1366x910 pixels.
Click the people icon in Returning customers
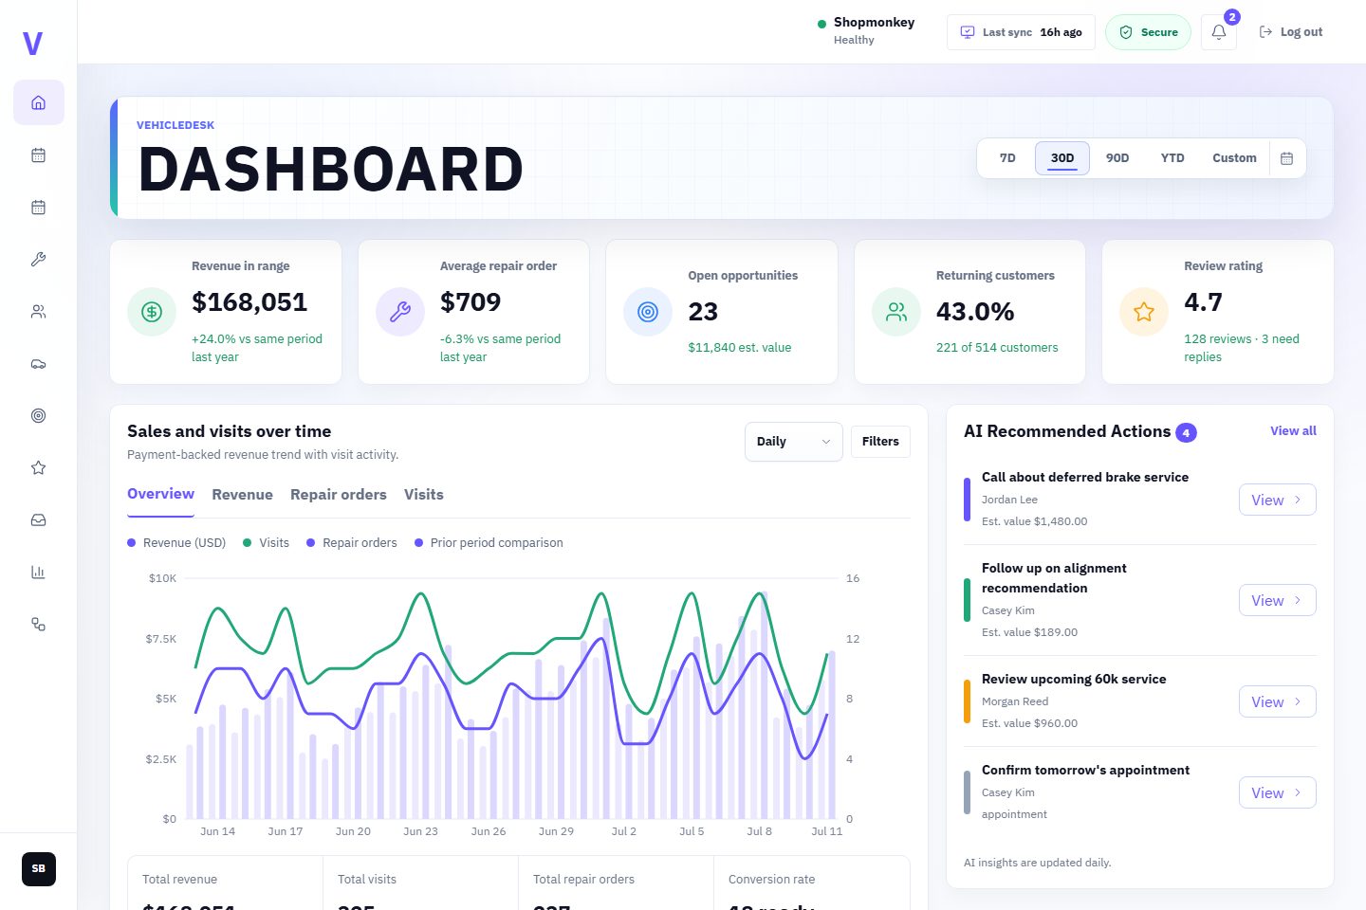click(896, 312)
